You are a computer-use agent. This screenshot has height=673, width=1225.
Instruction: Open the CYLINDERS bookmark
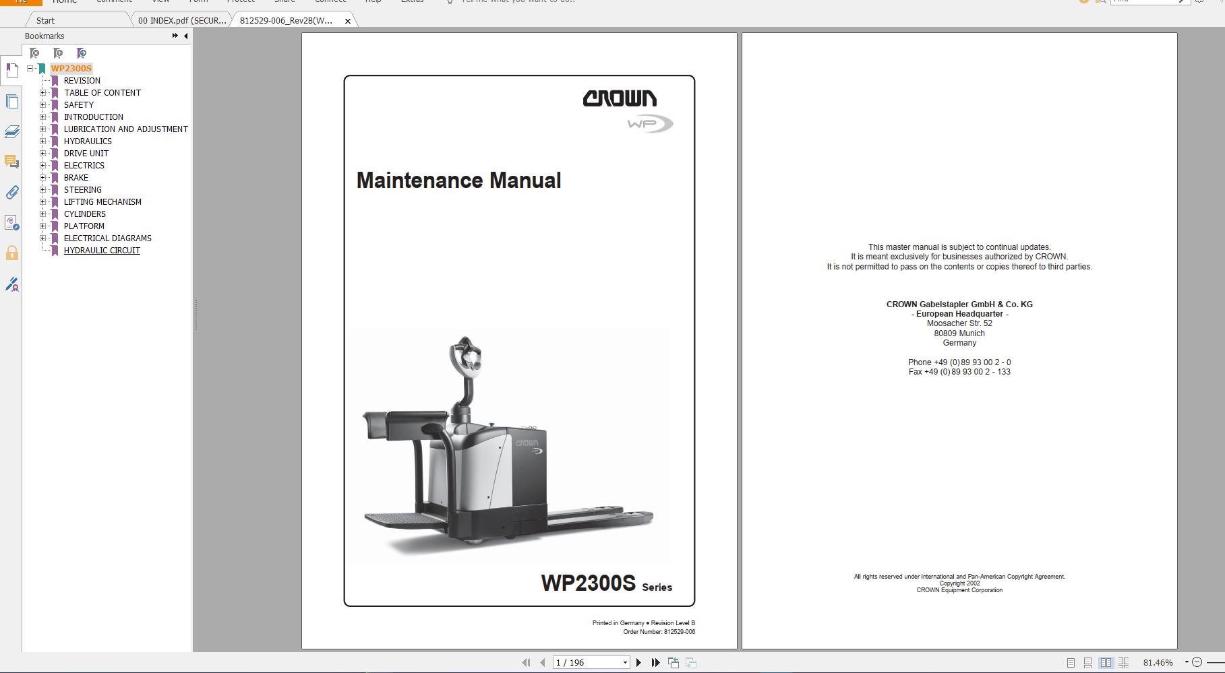[x=85, y=214]
